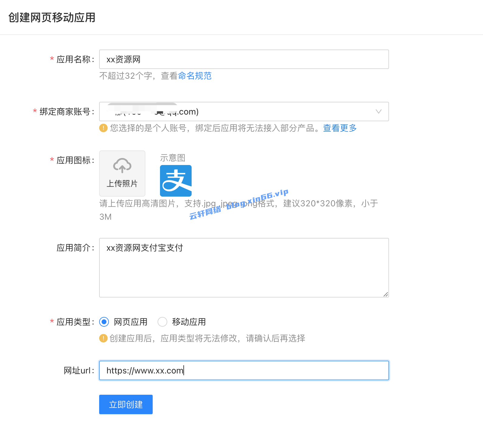
Task: Click the cloud upload icon
Action: click(122, 166)
